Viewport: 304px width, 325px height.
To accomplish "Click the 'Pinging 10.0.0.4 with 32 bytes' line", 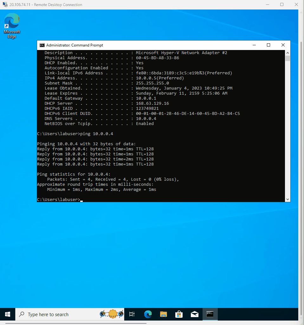I will point(87,144).
